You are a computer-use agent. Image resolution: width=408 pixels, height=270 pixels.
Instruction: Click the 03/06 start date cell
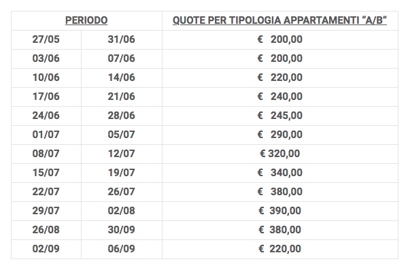tap(46, 58)
